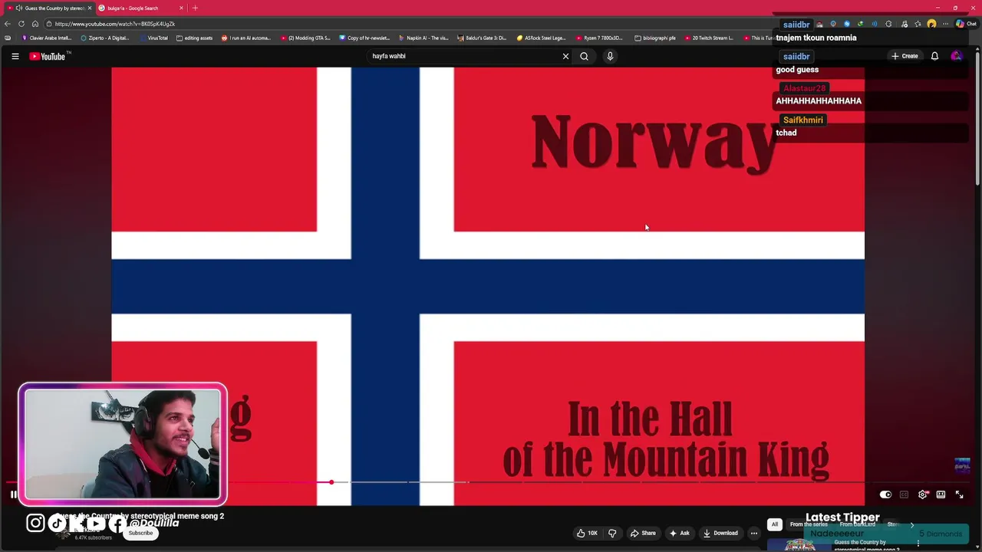Switch to the Guess the Country tab
The width and height of the screenshot is (982, 552).
coord(50,8)
